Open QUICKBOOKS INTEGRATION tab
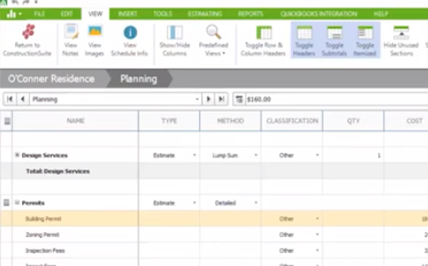 coord(319,14)
